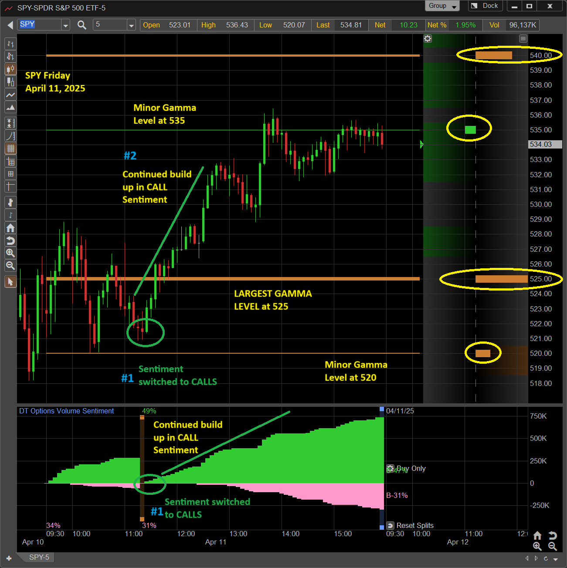
Task: Click the interval field showing 5
Action: click(x=110, y=25)
